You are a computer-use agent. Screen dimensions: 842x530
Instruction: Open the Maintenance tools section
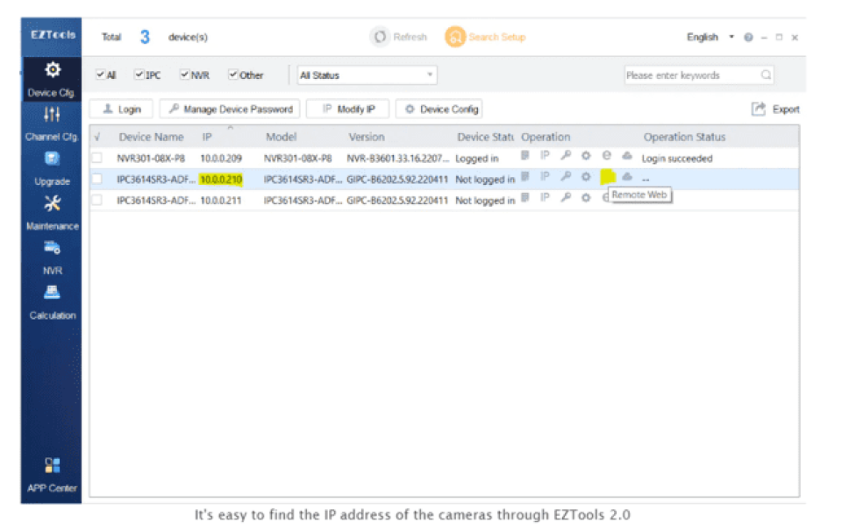[52, 212]
